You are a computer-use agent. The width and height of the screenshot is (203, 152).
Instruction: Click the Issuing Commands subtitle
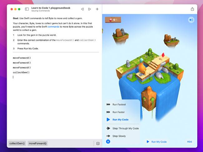coord(41,11)
